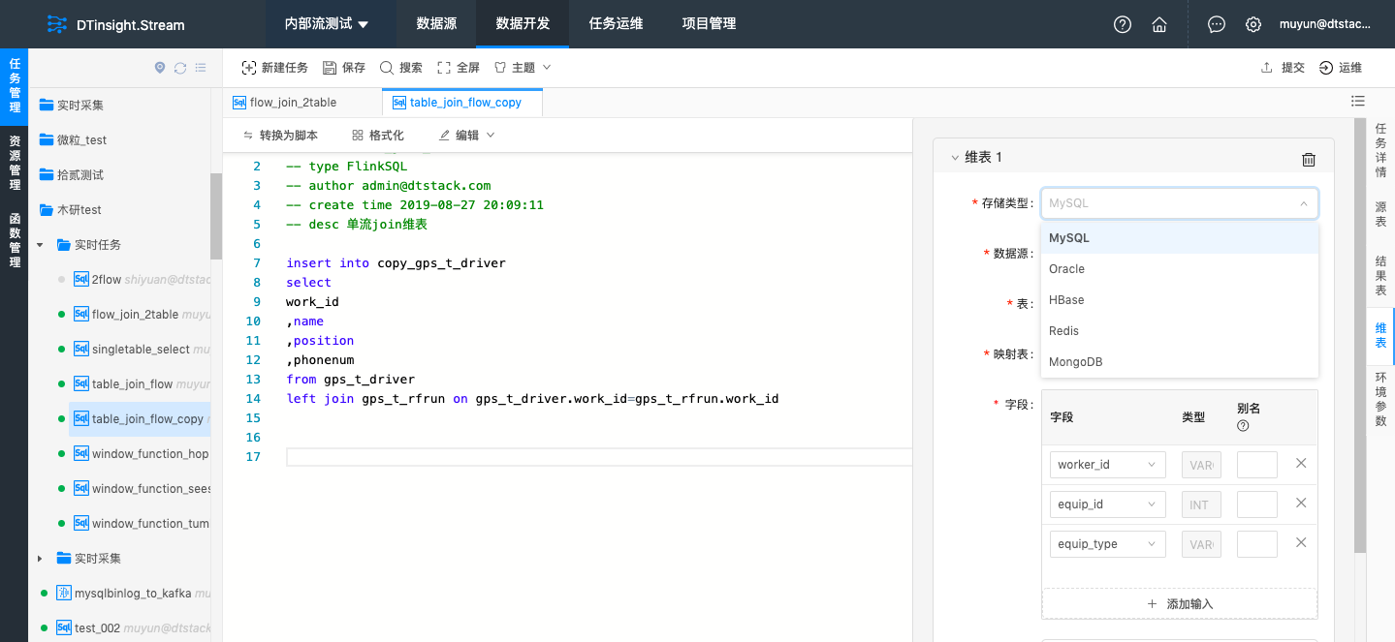
Task: Click the help question mark icon
Action: click(1123, 24)
